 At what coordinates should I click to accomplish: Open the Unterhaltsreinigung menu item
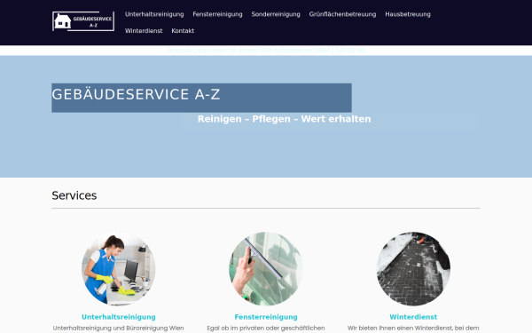(154, 14)
